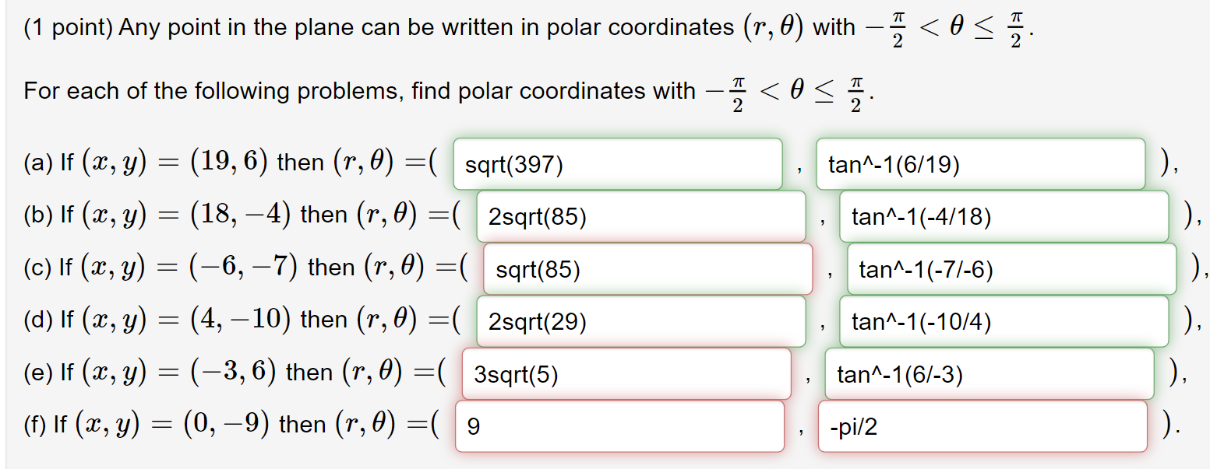
Task: Click the incorrect red-bordered radius box of (d)
Action: click(x=642, y=320)
